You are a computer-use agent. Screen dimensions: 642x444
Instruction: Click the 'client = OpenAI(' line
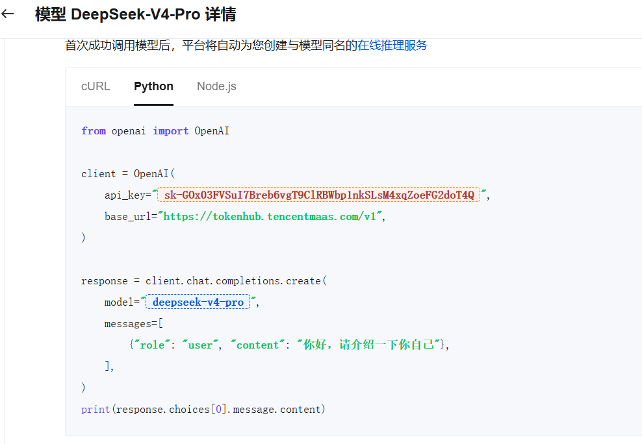pyautogui.click(x=128, y=174)
